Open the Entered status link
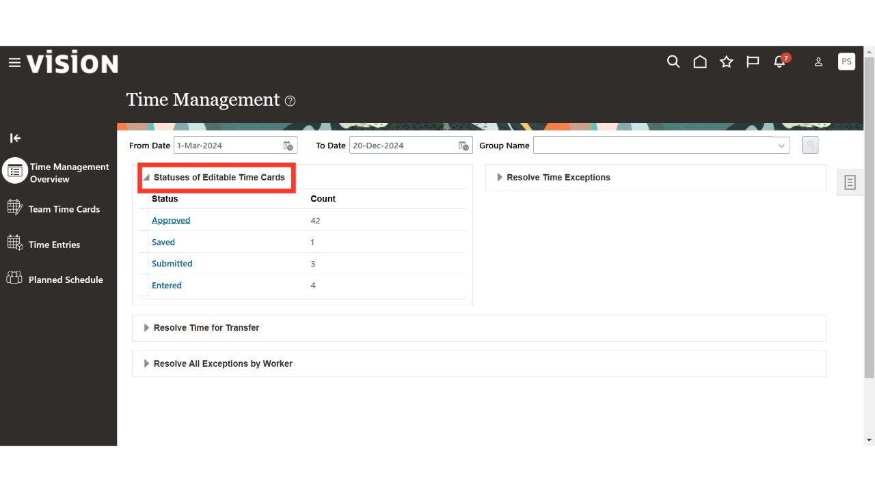Viewport: 875px width, 492px height. (167, 285)
